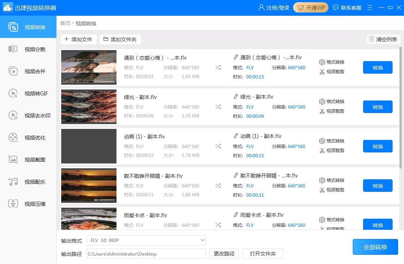Switch to the 视频转GIF tool
This screenshot has height=264, width=404.
tap(28, 93)
